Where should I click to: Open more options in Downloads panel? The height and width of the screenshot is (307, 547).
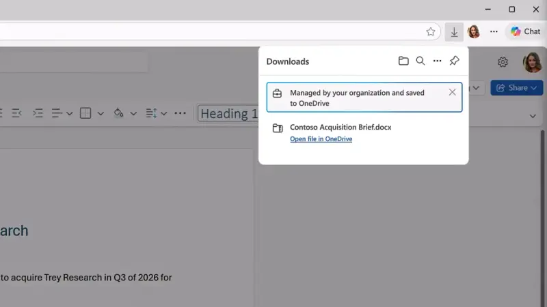[437, 61]
